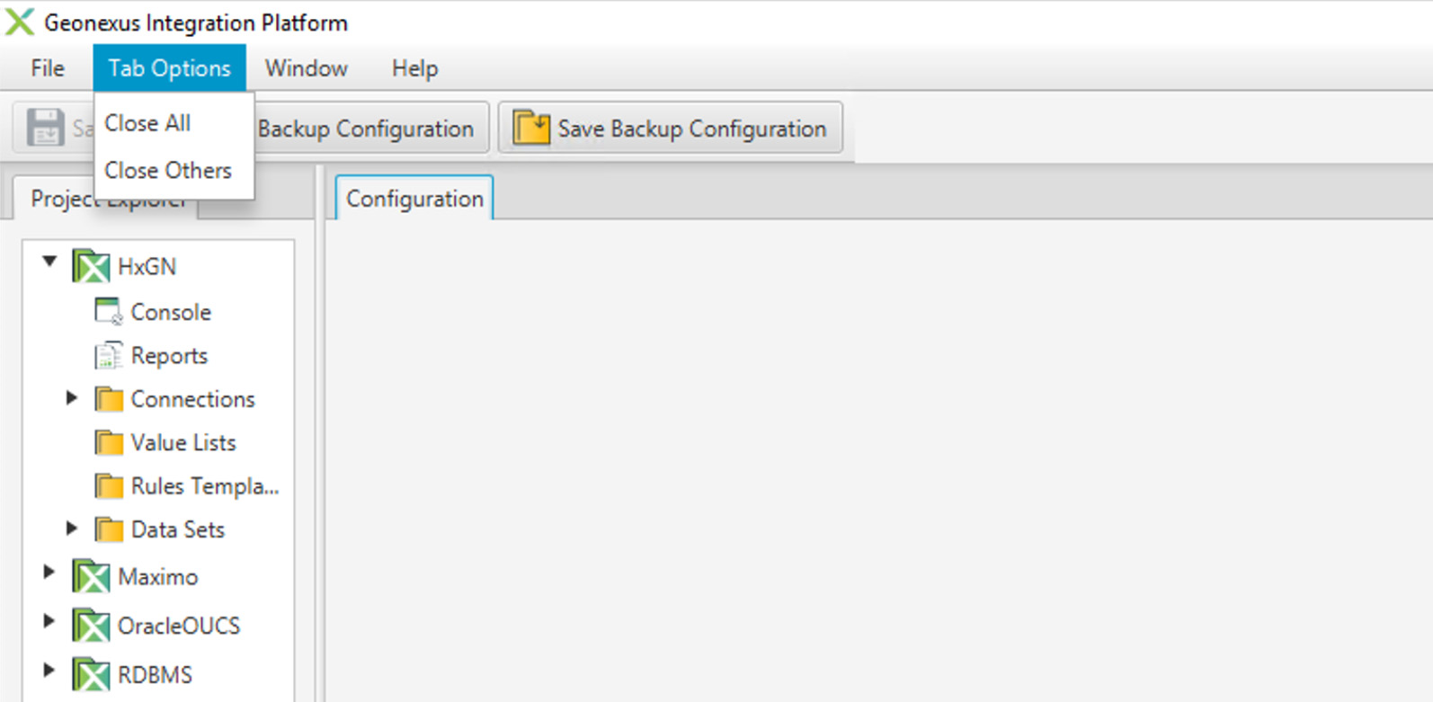
Task: Click the OracleOUCS project icon
Action: 91,626
